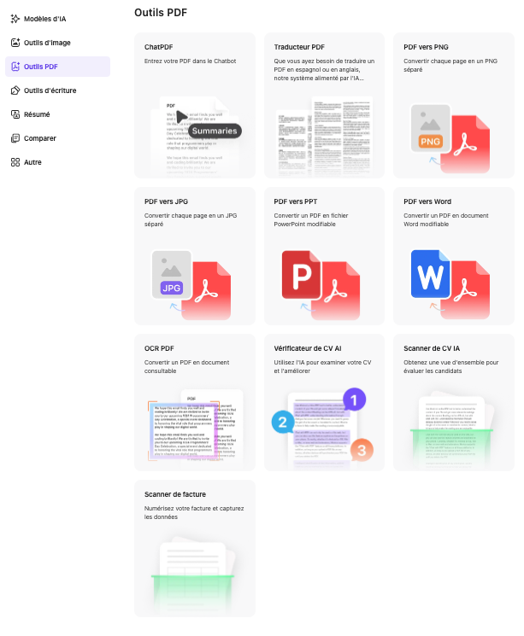Select Outils d'écriture in the sidebar
Image resolution: width=524 pixels, height=636 pixels.
click(x=55, y=90)
